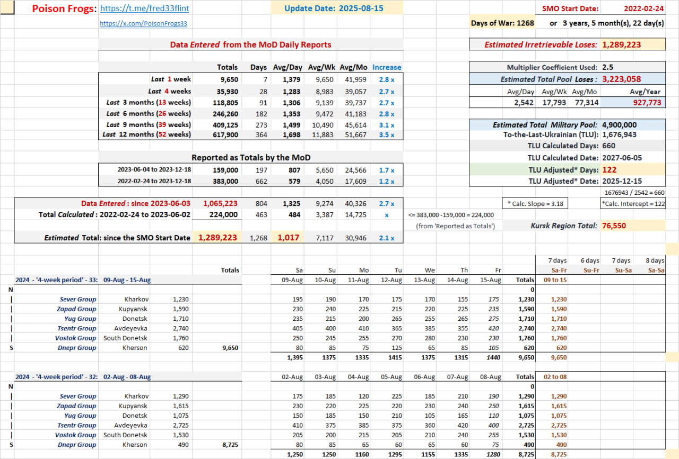Viewport: 679px width, 459px height.
Task: Click Last 1 week total 9,650
Action: click(229, 79)
